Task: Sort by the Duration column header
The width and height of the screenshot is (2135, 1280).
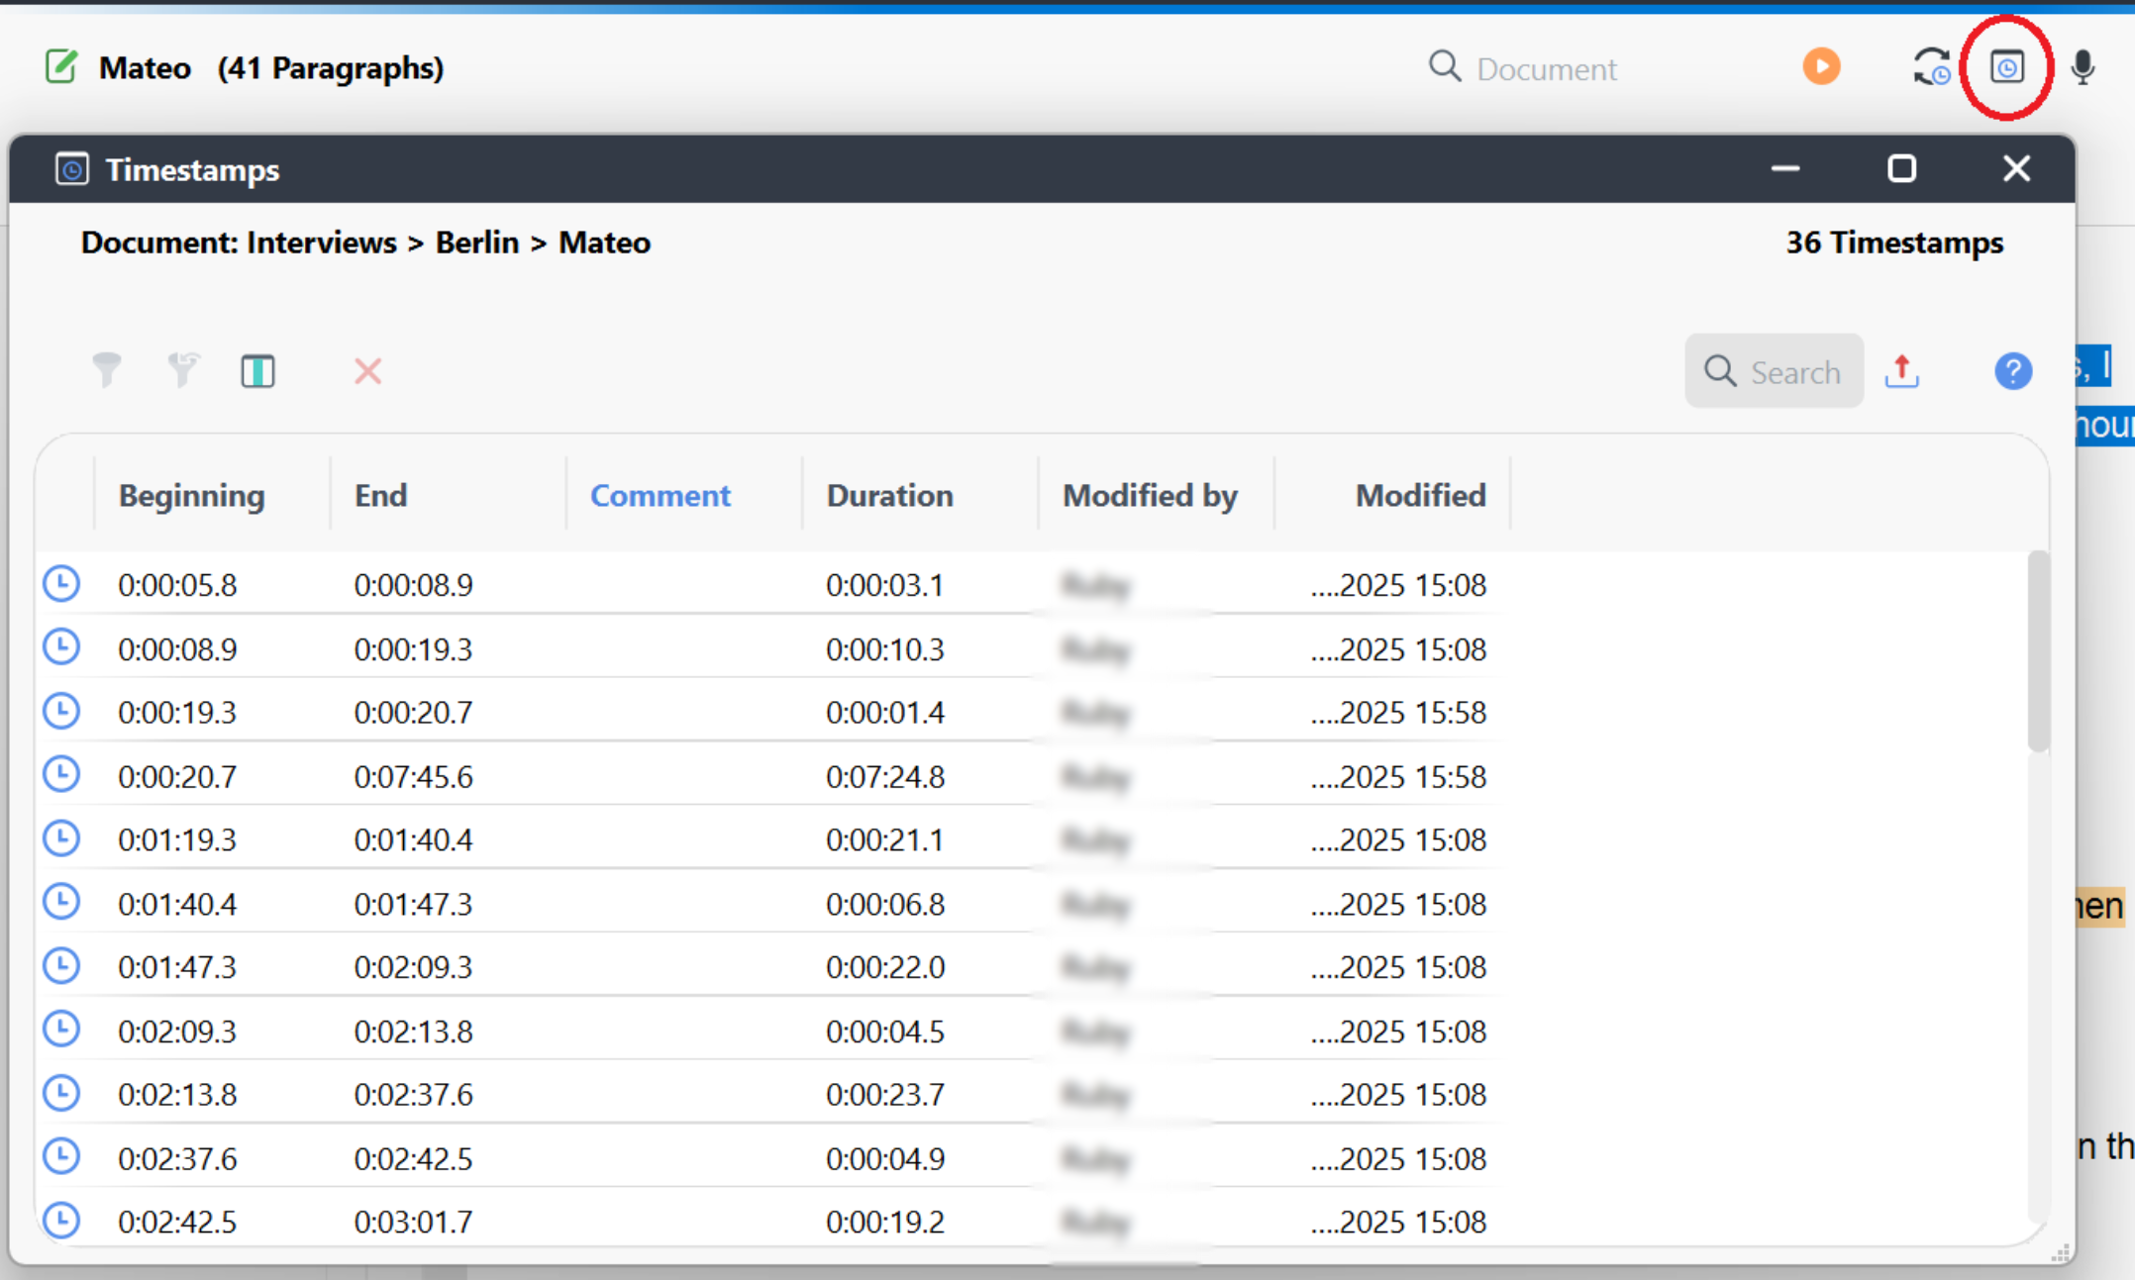Action: click(889, 495)
